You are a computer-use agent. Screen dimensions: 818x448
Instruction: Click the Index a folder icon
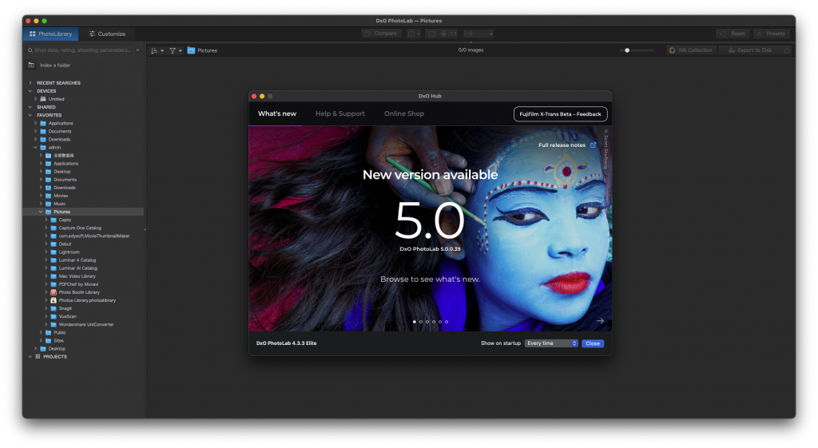click(31, 65)
